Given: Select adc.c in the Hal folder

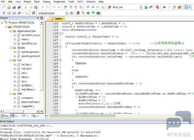Looking at the screenshot, I should click(25, 73).
